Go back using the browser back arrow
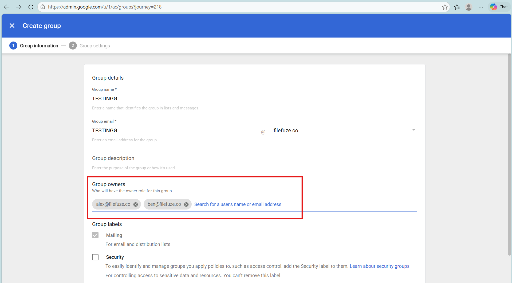Screen dimensions: 512x283 (x=7, y=7)
